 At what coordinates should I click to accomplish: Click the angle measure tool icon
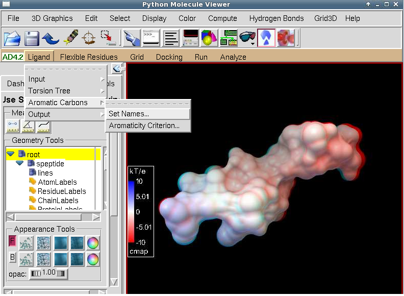[28, 127]
